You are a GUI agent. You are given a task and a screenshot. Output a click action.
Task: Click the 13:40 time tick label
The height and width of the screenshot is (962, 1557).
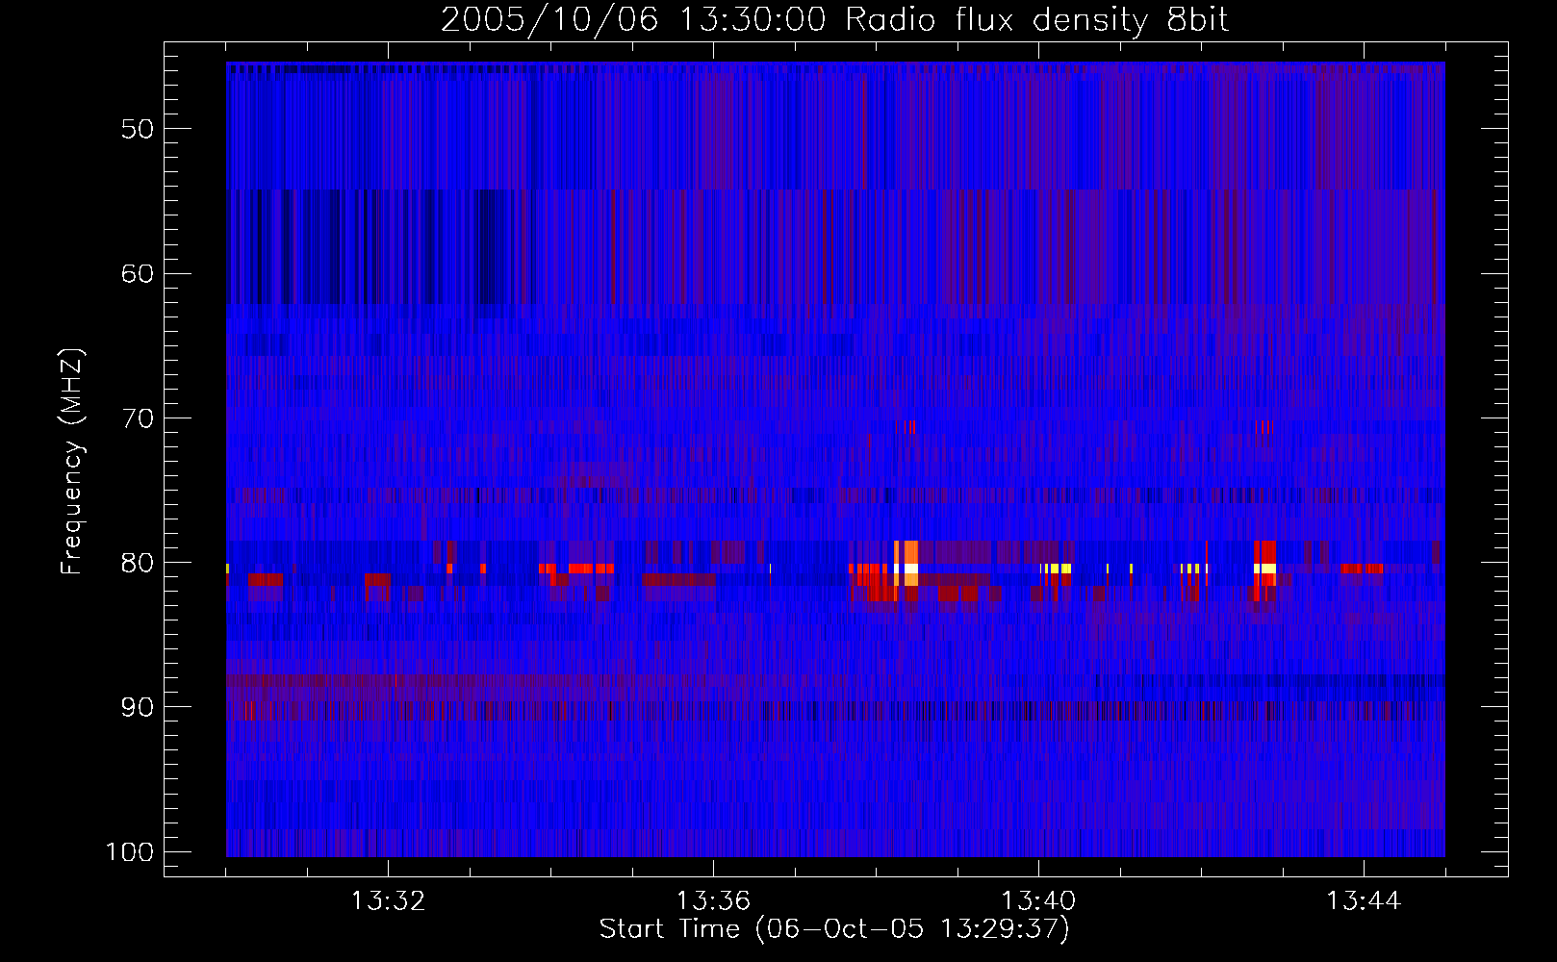[1038, 901]
